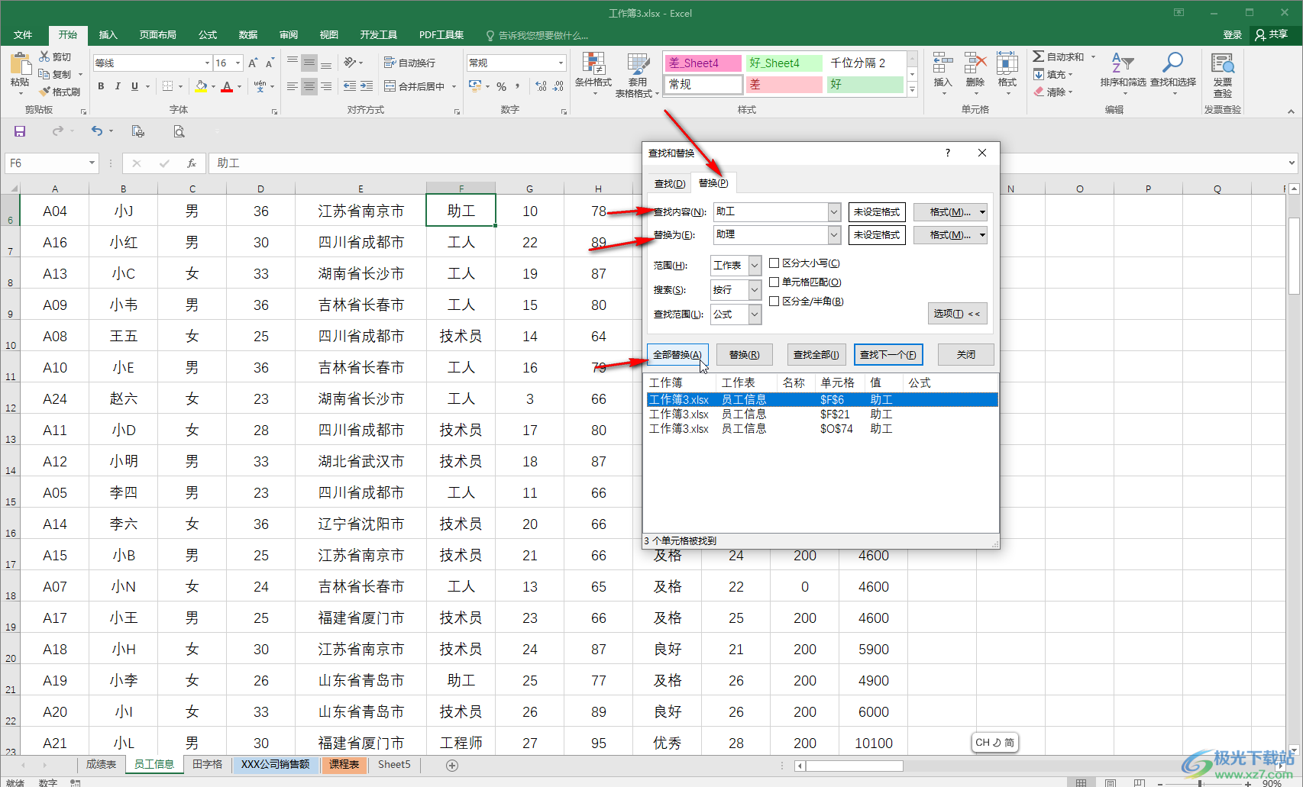Switch to the 查找 Find tab in dialog
Viewport: 1303px width, 787px height.
click(670, 183)
